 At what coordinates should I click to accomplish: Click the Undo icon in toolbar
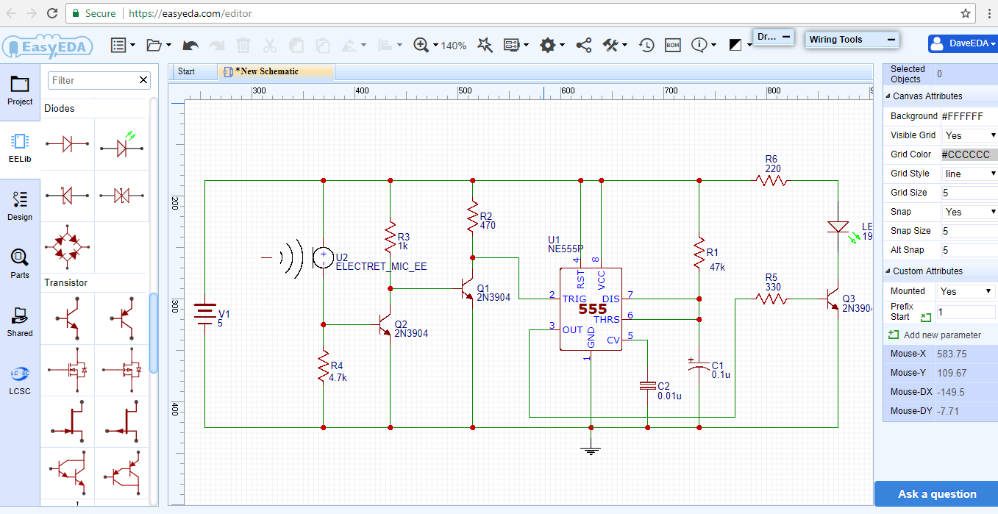coord(190,45)
